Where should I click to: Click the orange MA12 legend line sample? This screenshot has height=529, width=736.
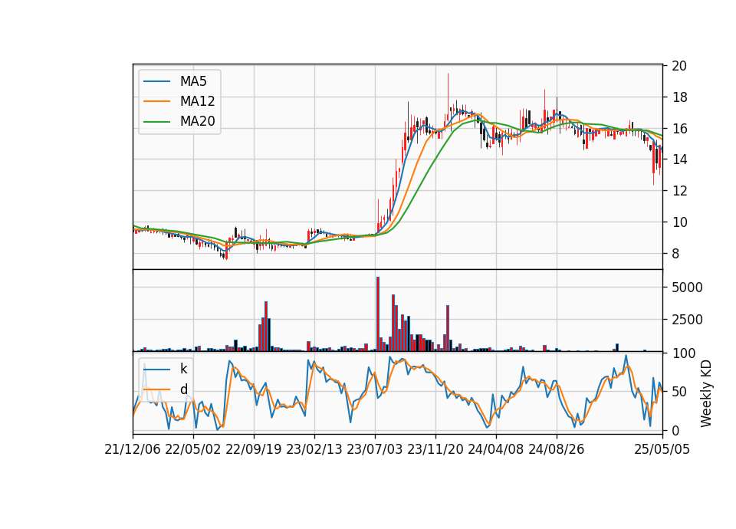(x=156, y=101)
